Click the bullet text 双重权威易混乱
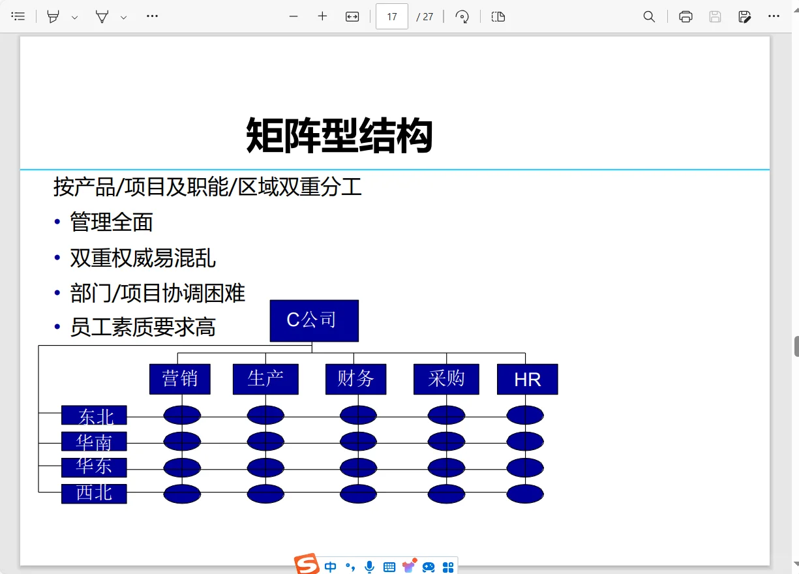Screen dimensions: 799x574 [143, 258]
